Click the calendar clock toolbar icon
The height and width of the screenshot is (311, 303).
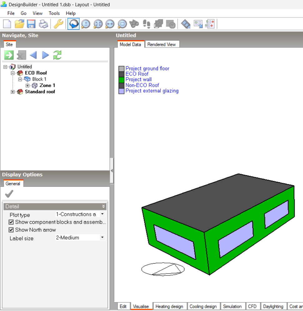[171, 24]
